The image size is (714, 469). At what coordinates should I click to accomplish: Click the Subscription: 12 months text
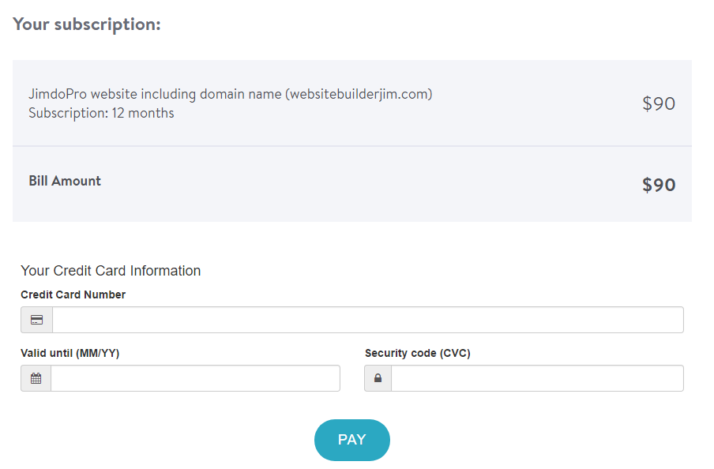pyautogui.click(x=101, y=113)
